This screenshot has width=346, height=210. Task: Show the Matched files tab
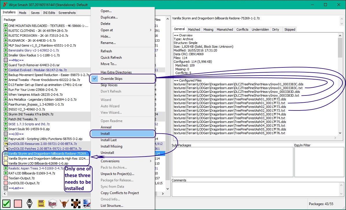[x=194, y=29]
